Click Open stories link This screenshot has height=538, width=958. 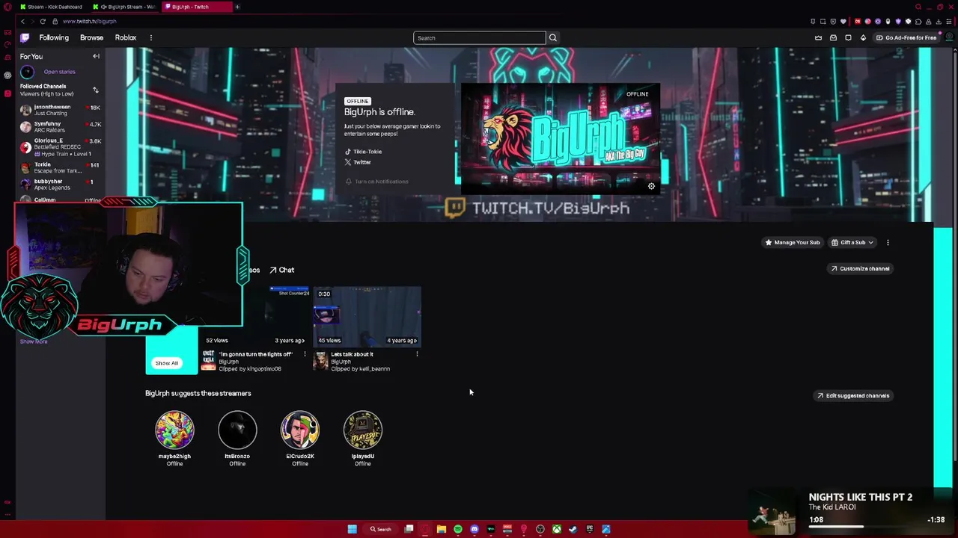click(x=59, y=72)
